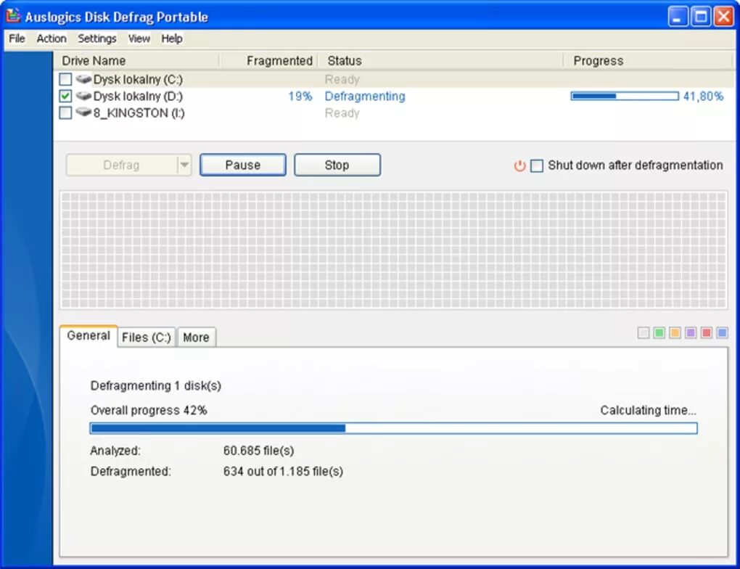Check the Dysk lokalny (C:) checkbox
This screenshot has width=740, height=569.
coord(65,79)
